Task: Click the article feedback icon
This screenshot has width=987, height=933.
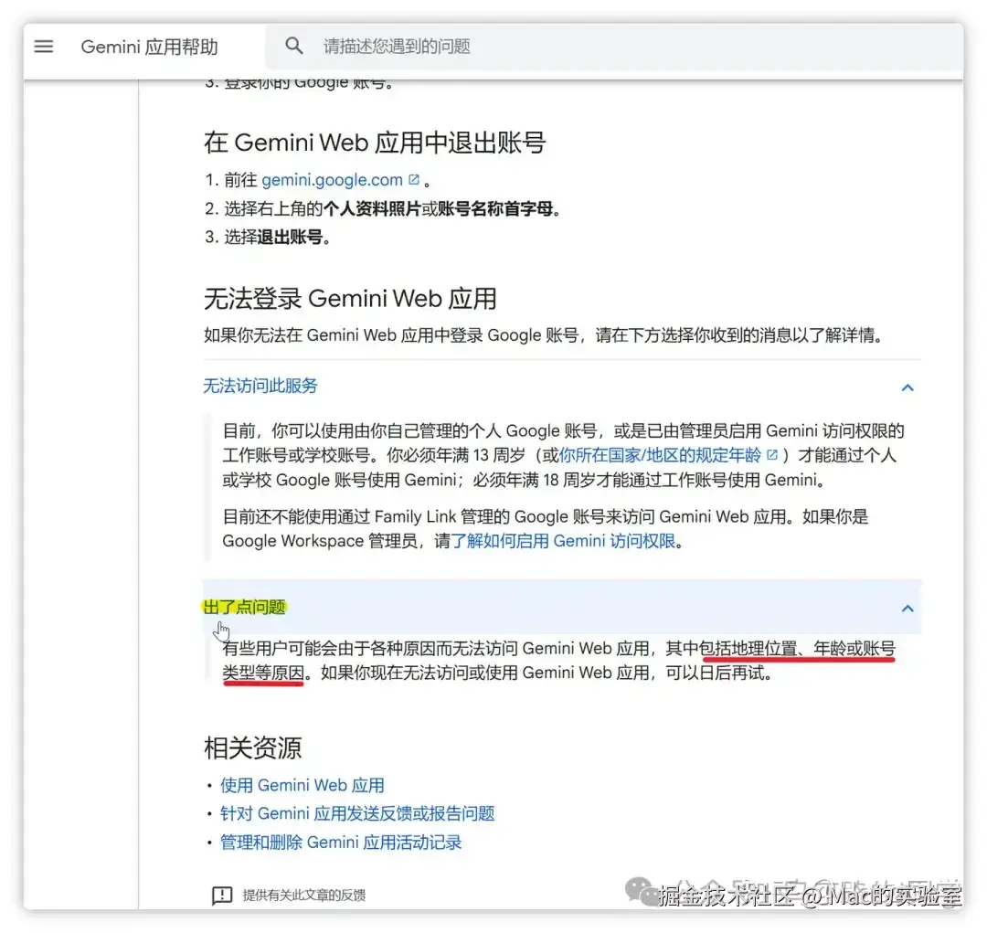Action: [x=221, y=895]
